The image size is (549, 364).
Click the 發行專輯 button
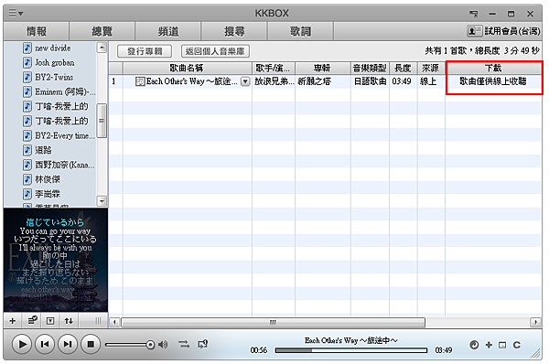click(145, 51)
